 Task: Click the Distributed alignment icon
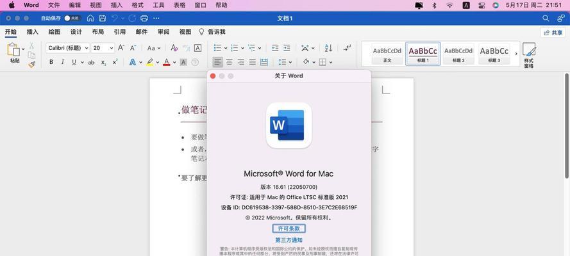264,62
